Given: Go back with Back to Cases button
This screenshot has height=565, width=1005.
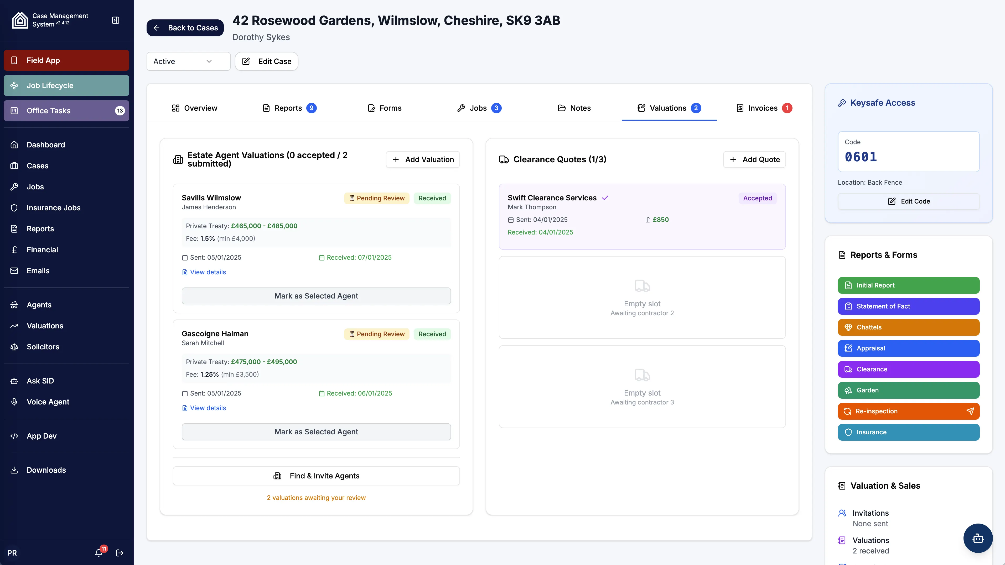Looking at the screenshot, I should 185,28.
